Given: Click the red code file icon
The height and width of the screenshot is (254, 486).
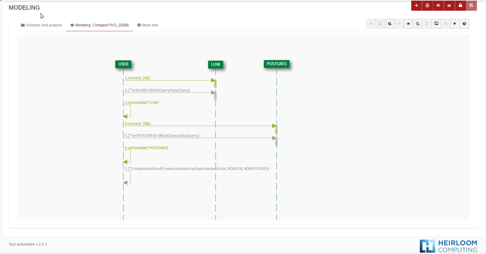Looking at the screenshot, I should 427,5.
